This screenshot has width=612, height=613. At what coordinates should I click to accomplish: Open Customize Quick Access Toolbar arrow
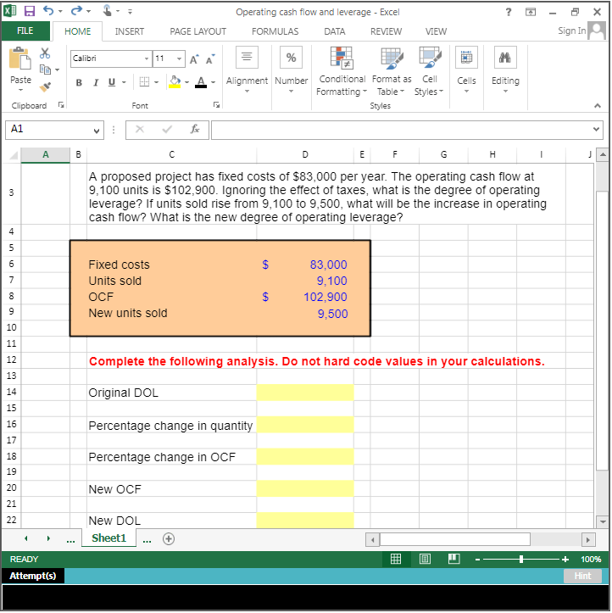pos(130,12)
